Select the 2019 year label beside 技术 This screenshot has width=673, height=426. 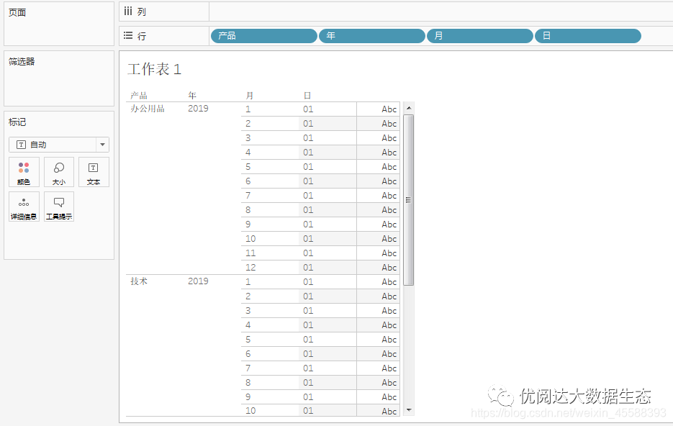click(x=198, y=281)
